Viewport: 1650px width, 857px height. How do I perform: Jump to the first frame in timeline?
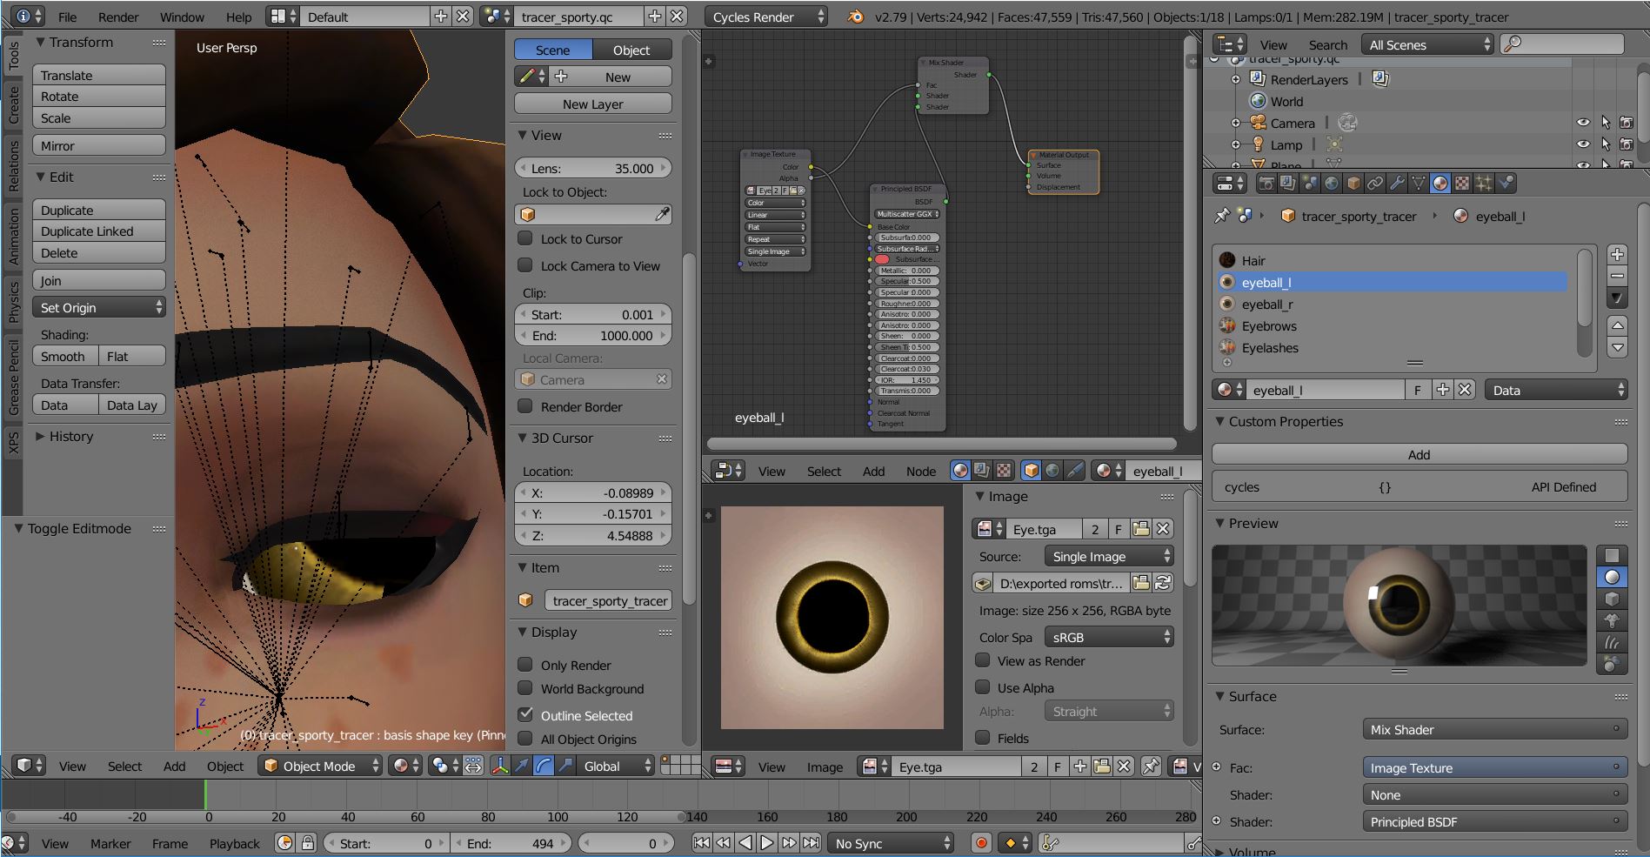click(701, 843)
